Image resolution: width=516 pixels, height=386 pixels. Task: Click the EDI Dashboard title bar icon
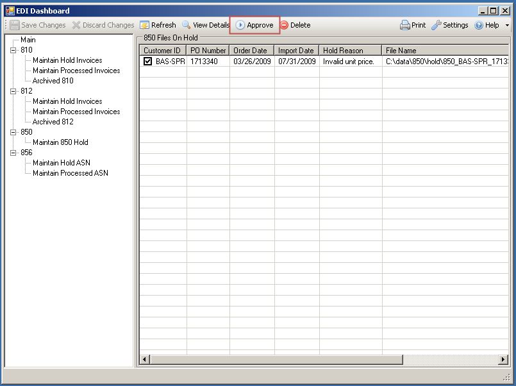point(10,10)
